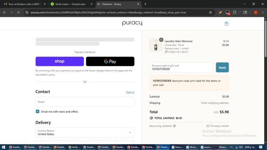
Task: Open the Windows notification center
Action: click(261, 147)
